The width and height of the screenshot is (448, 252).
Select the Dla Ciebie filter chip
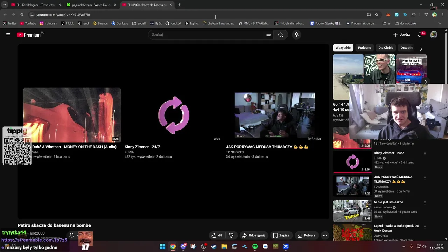click(386, 48)
